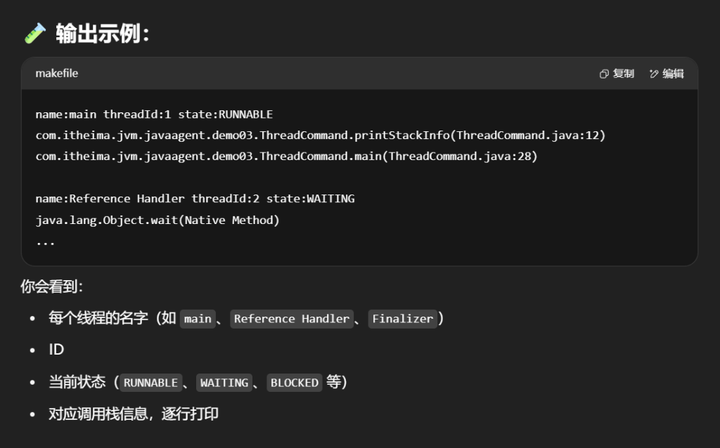This screenshot has height=448, width=720.
Task: Click the pencil edit icon in code header
Action: [x=654, y=74]
